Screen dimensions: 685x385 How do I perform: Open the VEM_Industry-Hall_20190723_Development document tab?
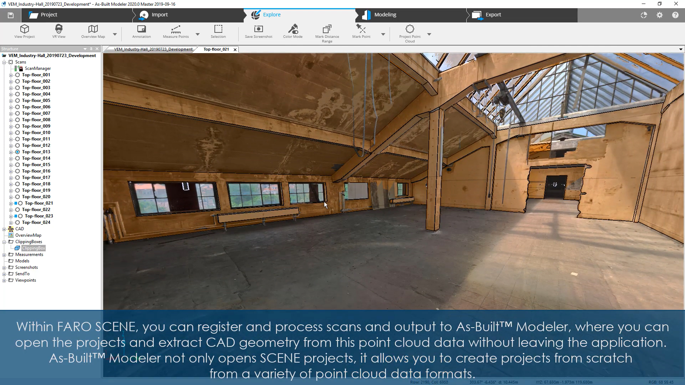point(153,50)
